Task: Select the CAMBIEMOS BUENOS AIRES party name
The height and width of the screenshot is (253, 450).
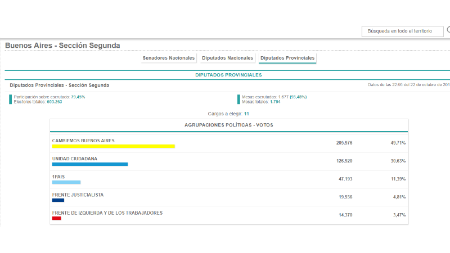Action: 83,141
